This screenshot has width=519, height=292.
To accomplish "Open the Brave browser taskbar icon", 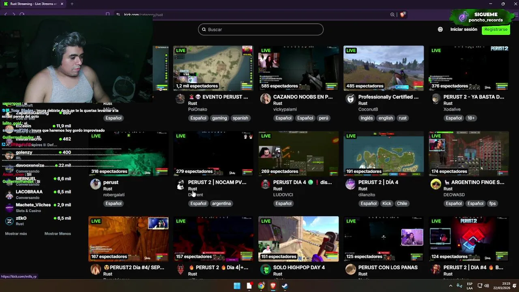I will coord(273,286).
